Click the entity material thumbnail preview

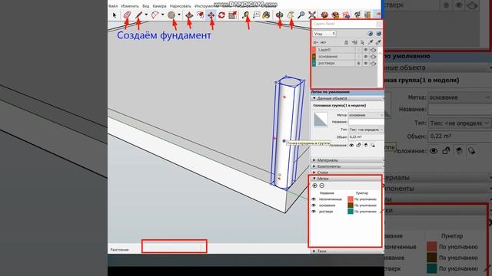pos(321,120)
